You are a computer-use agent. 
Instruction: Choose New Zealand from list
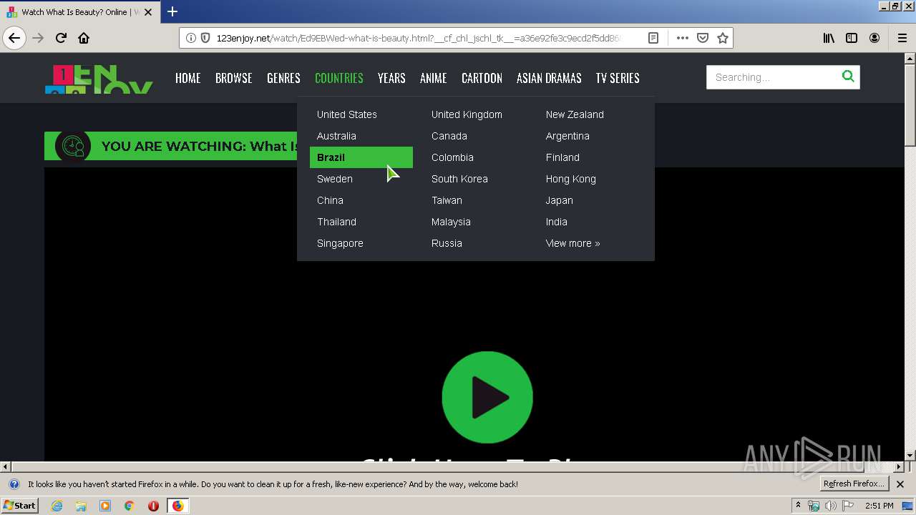point(575,114)
